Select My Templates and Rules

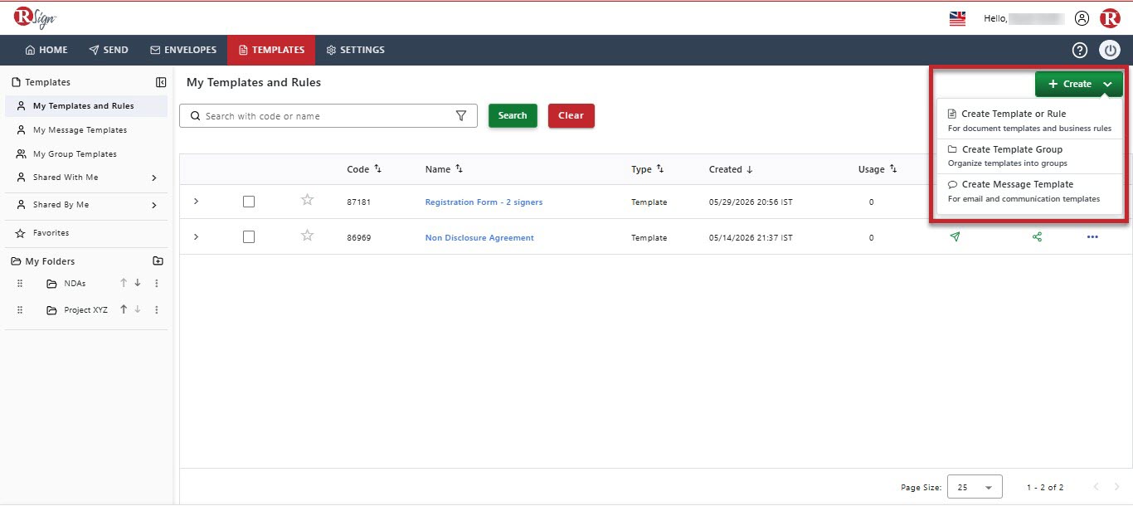click(x=86, y=106)
